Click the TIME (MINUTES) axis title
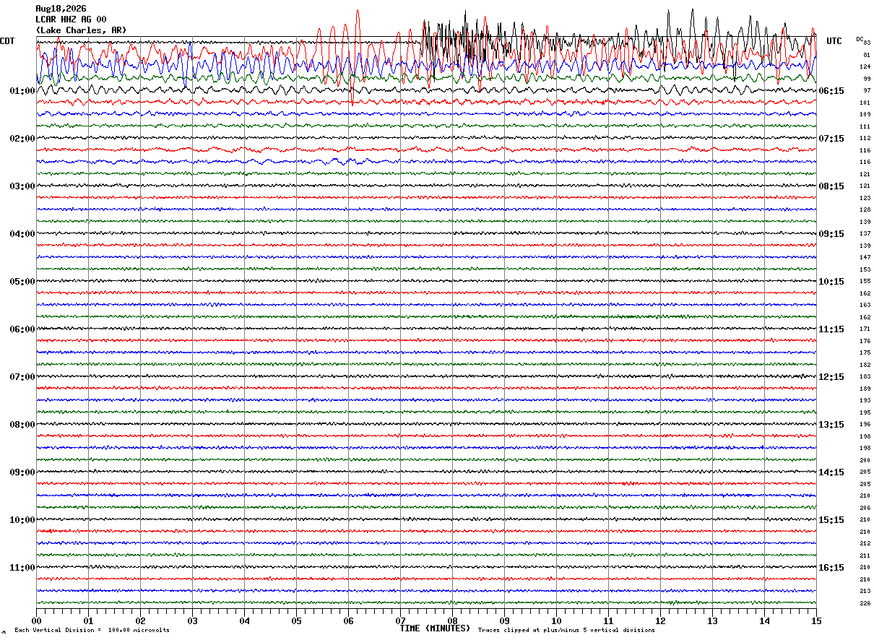The height and width of the screenshot is (640, 874). coord(435,628)
